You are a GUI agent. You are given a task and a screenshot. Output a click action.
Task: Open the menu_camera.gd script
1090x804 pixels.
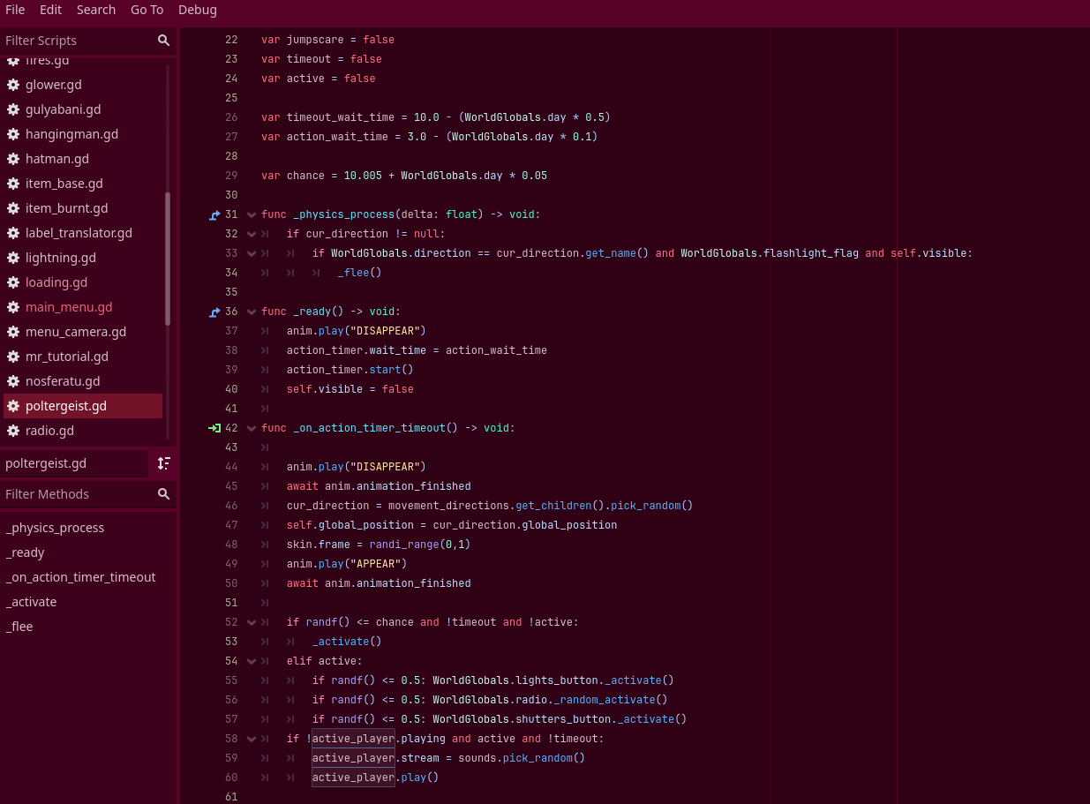pyautogui.click(x=76, y=332)
